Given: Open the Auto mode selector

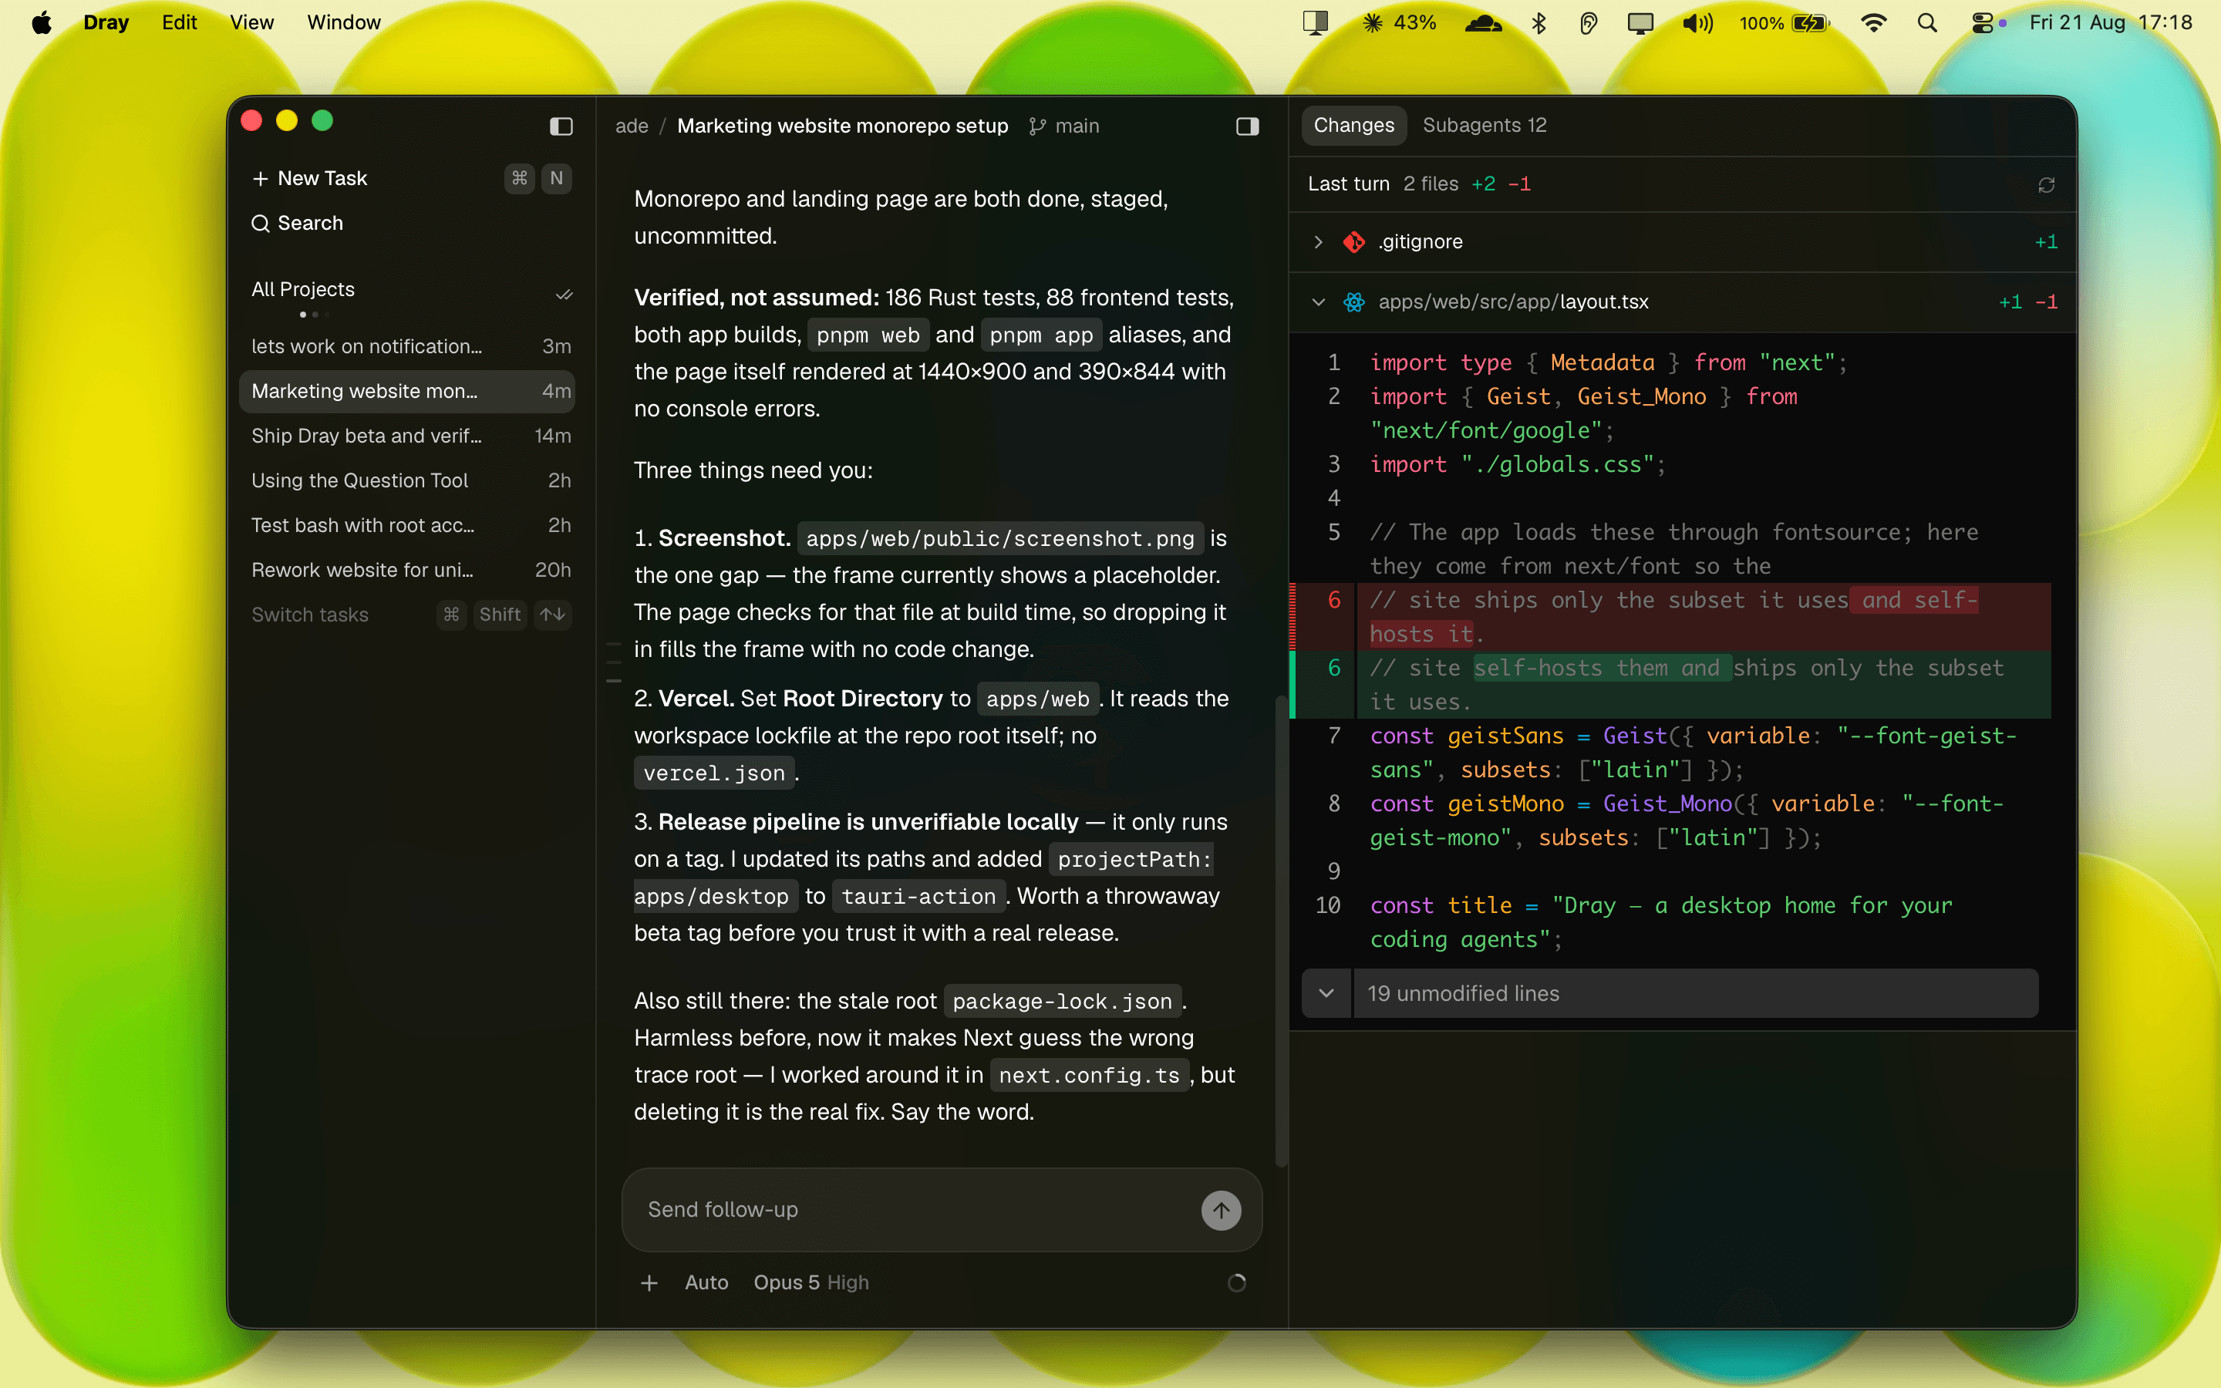Looking at the screenshot, I should pyautogui.click(x=706, y=1282).
